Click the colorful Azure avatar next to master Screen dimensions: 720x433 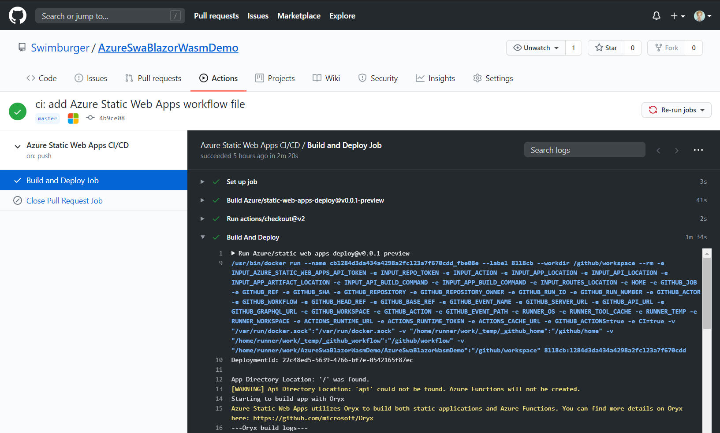click(73, 118)
